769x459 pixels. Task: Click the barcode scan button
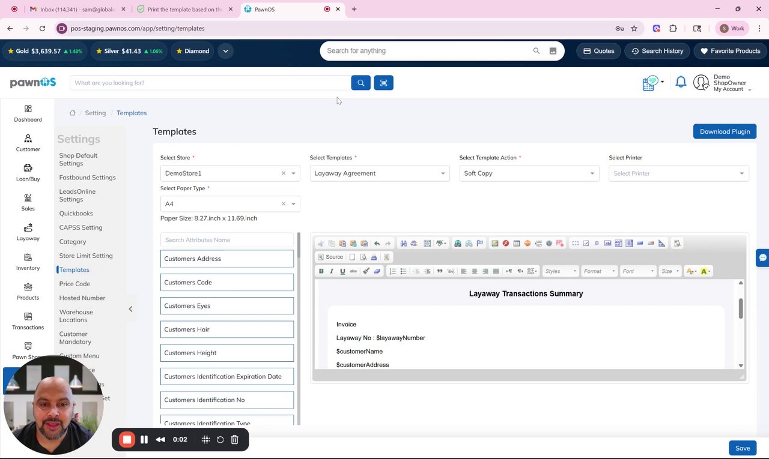pos(383,83)
